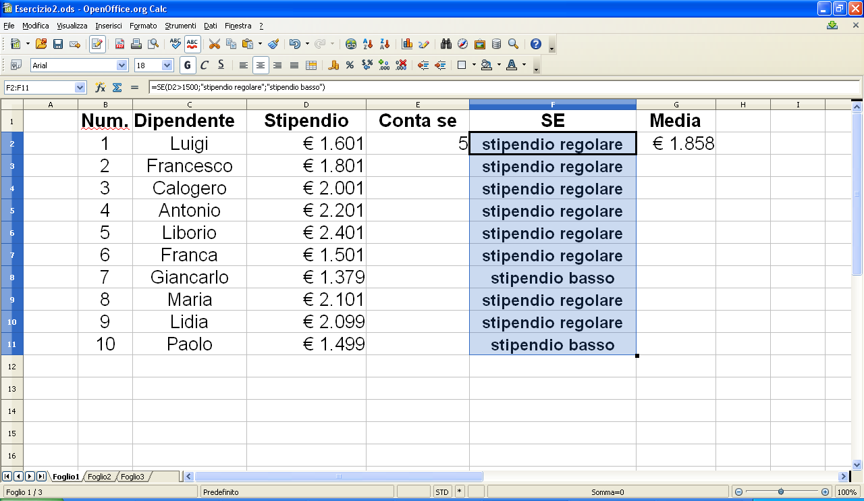Screen dimensions: 864x501
Task: Open the File menu
Action: [9, 26]
